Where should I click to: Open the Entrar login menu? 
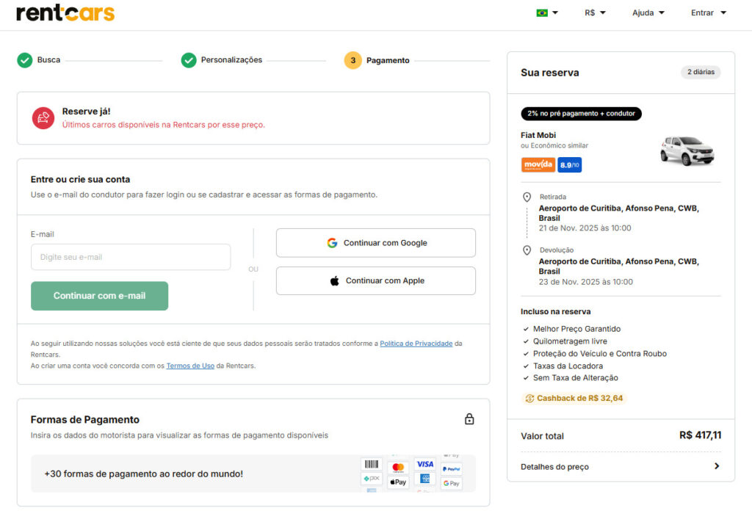pyautogui.click(x=708, y=12)
